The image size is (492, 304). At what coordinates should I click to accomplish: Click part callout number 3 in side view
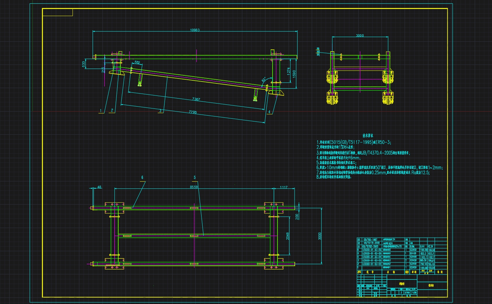(160, 111)
